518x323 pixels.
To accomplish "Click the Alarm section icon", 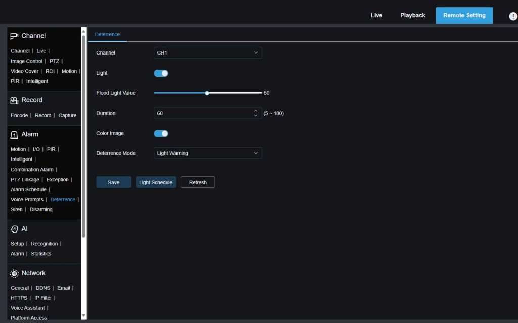I will pos(14,135).
